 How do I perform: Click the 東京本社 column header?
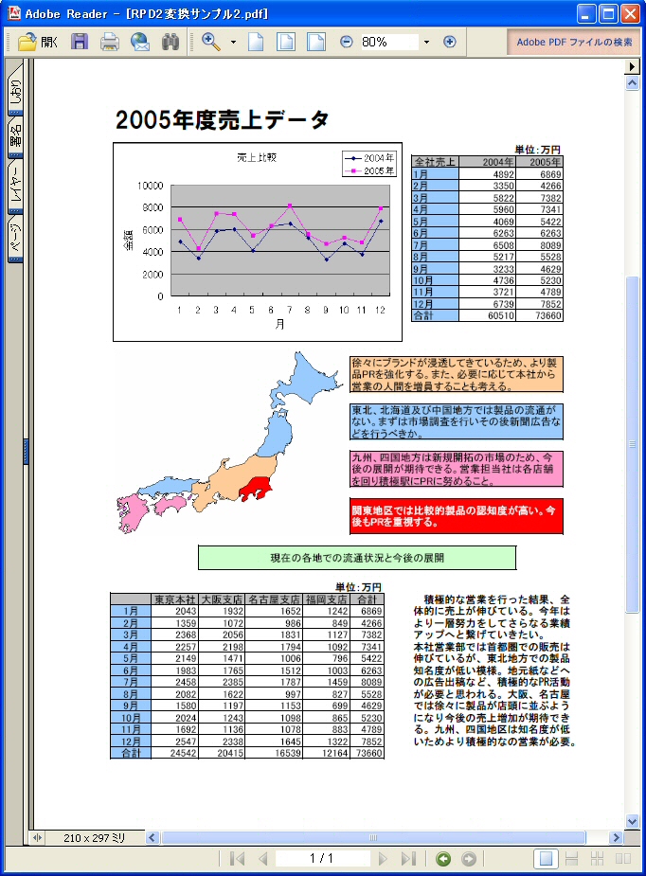coord(175,599)
